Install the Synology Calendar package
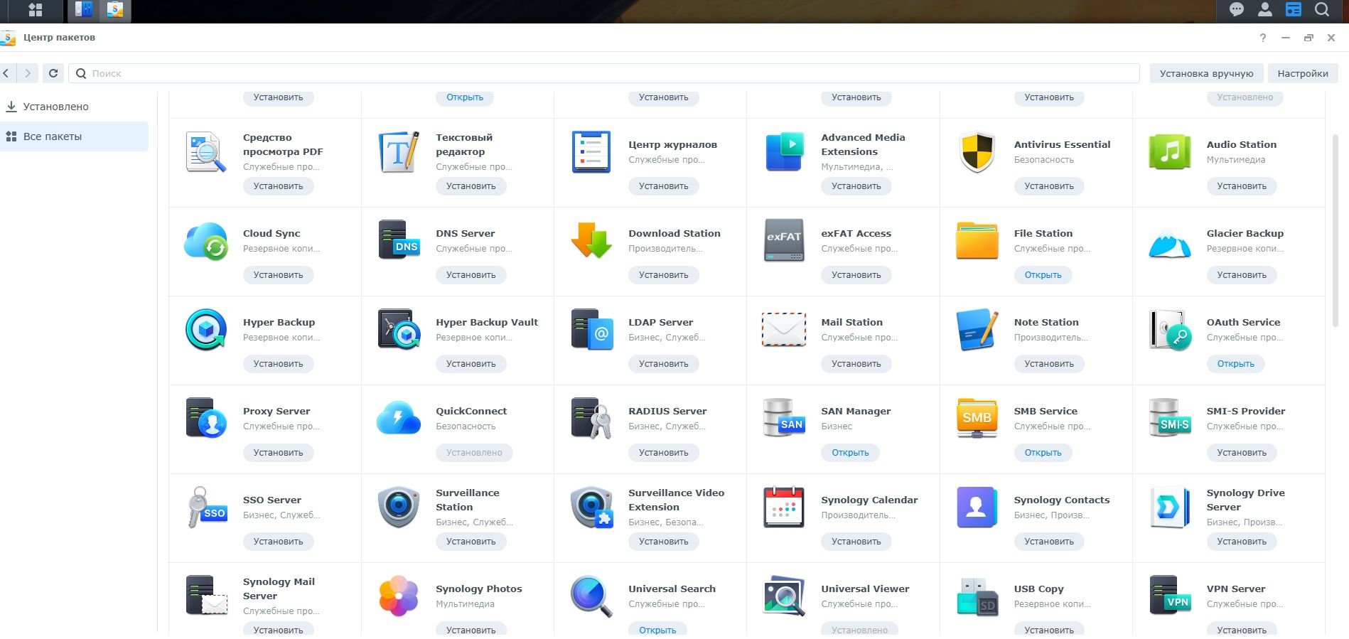The width and height of the screenshot is (1349, 639). click(856, 542)
